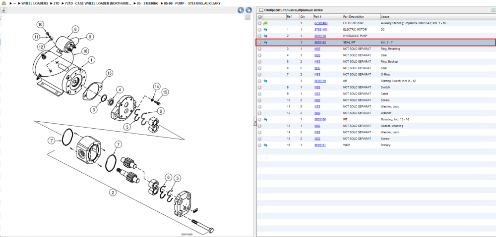Toggle the selection circle for ELECTRIC PUMP row

click(x=260, y=23)
